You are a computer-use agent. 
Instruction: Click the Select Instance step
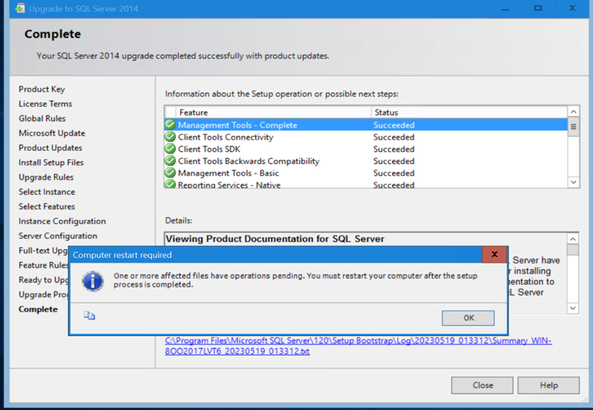tap(47, 192)
